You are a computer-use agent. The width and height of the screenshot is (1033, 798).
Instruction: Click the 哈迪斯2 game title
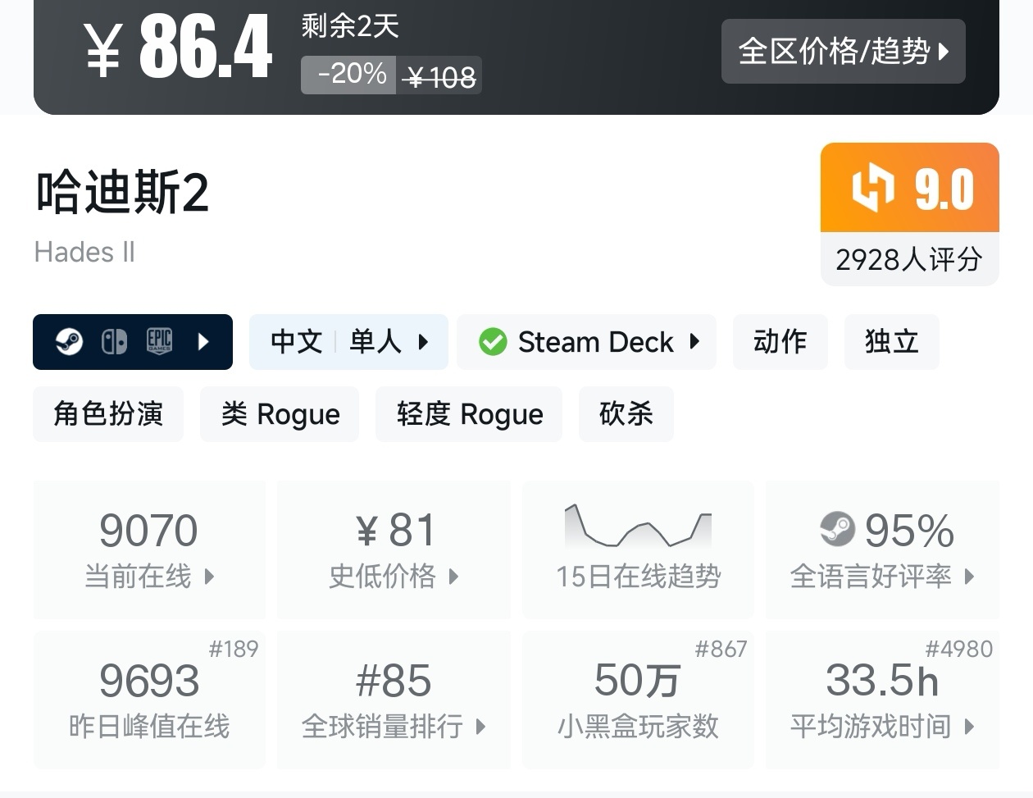coord(122,194)
